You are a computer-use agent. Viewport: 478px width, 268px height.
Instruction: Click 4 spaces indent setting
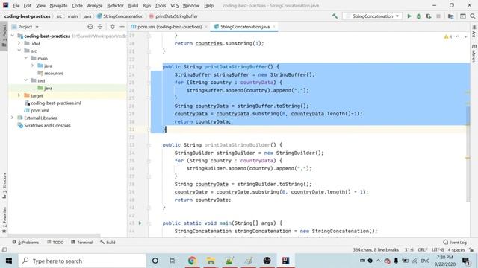[456, 250]
